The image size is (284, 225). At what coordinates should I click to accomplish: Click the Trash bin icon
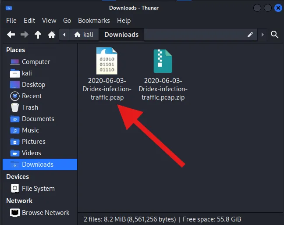click(x=15, y=107)
